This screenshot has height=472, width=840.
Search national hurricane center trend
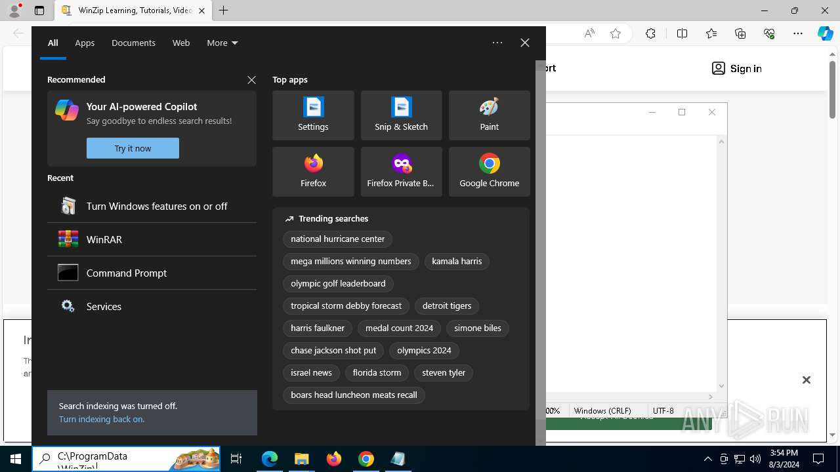coord(337,239)
